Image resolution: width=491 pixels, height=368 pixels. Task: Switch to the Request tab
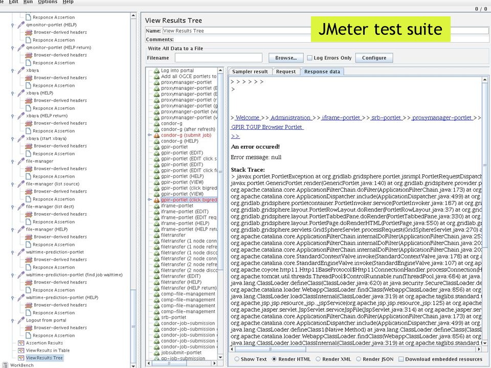point(285,72)
